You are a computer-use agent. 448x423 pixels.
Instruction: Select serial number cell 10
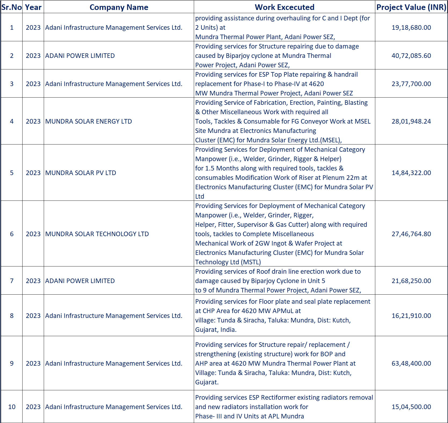click(12, 407)
